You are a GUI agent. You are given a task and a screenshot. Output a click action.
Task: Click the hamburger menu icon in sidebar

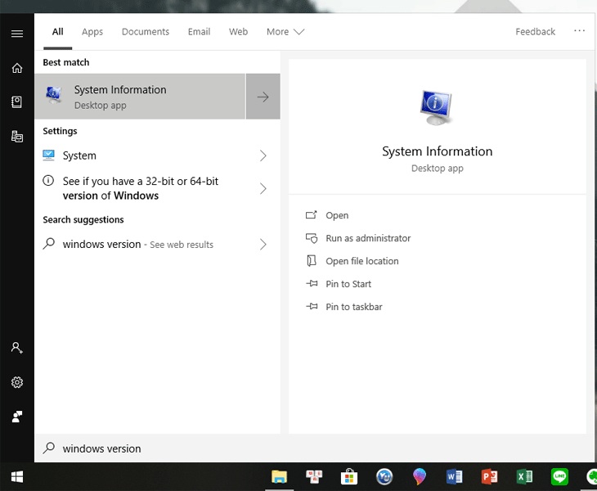point(17,34)
